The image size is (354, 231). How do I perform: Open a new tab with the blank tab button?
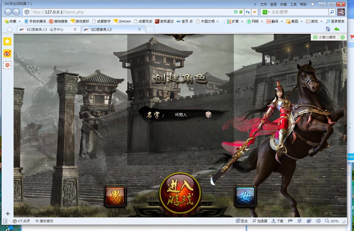click(150, 29)
